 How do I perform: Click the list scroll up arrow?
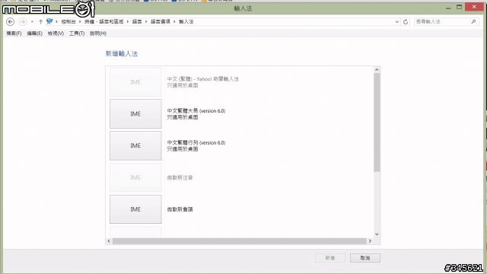(377, 69)
